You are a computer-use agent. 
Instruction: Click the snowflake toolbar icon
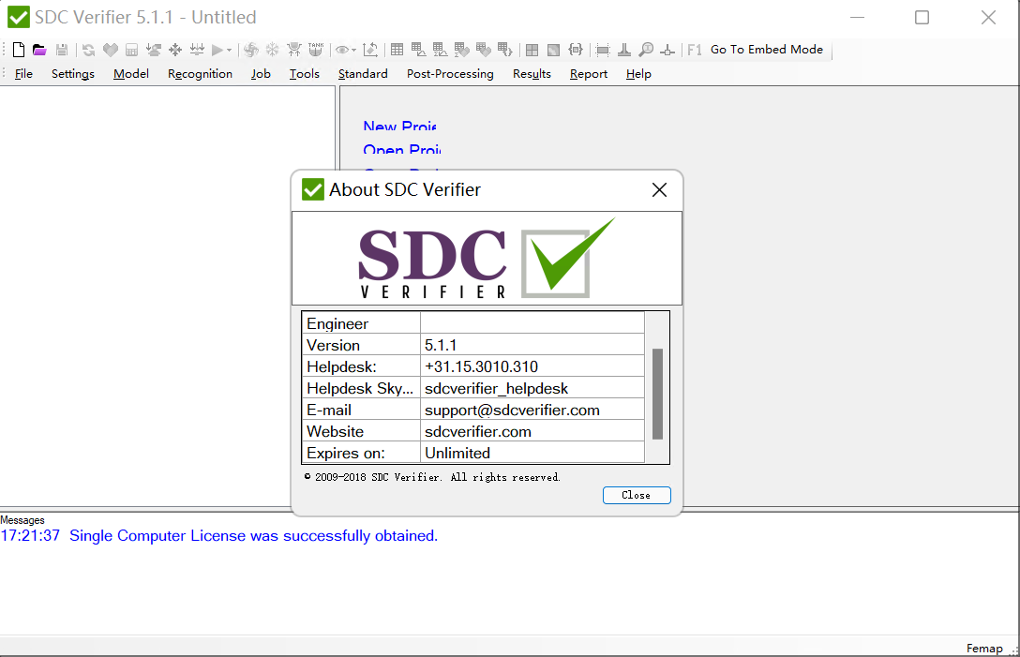[x=273, y=50]
